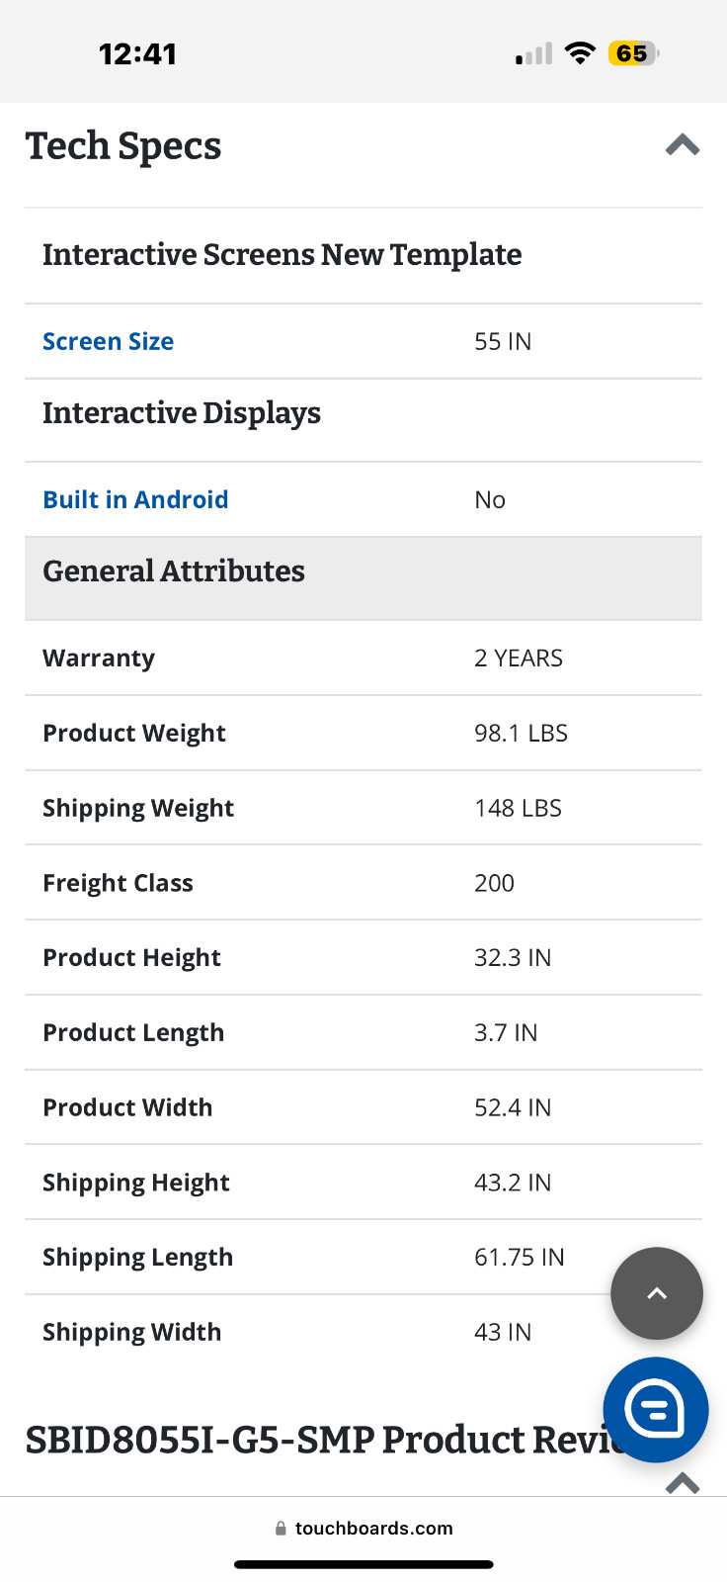
Task: Tap the battery level indicator
Action: (x=633, y=53)
